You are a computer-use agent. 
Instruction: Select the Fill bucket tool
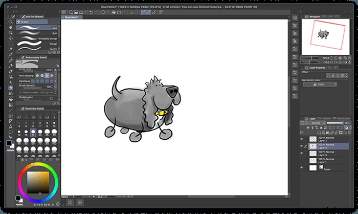[11, 100]
